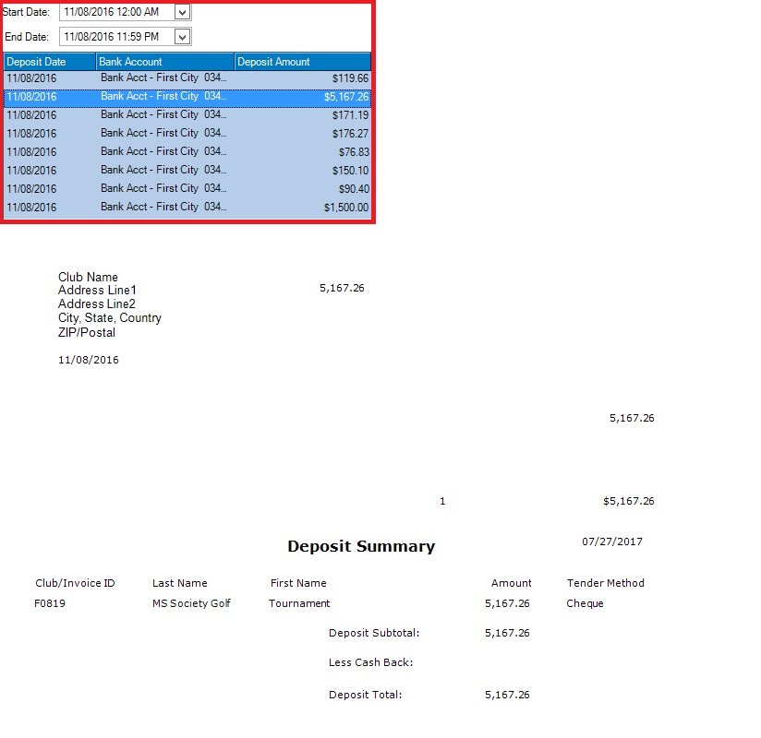Click invoice ID F0819 in the summary
This screenshot has width=761, height=738.
50,603
